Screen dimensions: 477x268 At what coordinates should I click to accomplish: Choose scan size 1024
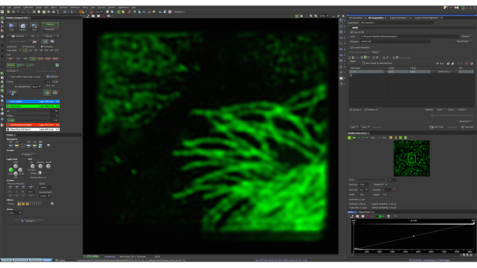coord(40,59)
